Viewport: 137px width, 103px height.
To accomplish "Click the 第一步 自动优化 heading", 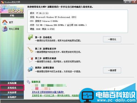I will pos(43,37).
